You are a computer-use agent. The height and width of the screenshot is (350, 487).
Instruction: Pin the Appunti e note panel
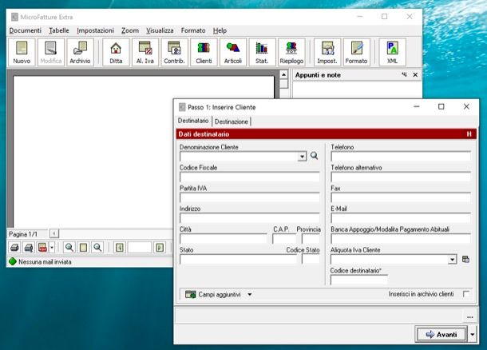click(x=404, y=75)
